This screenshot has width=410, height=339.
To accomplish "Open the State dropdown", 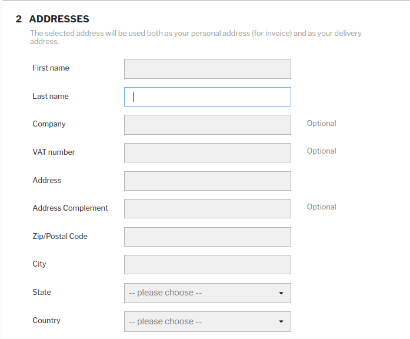I will (x=207, y=293).
